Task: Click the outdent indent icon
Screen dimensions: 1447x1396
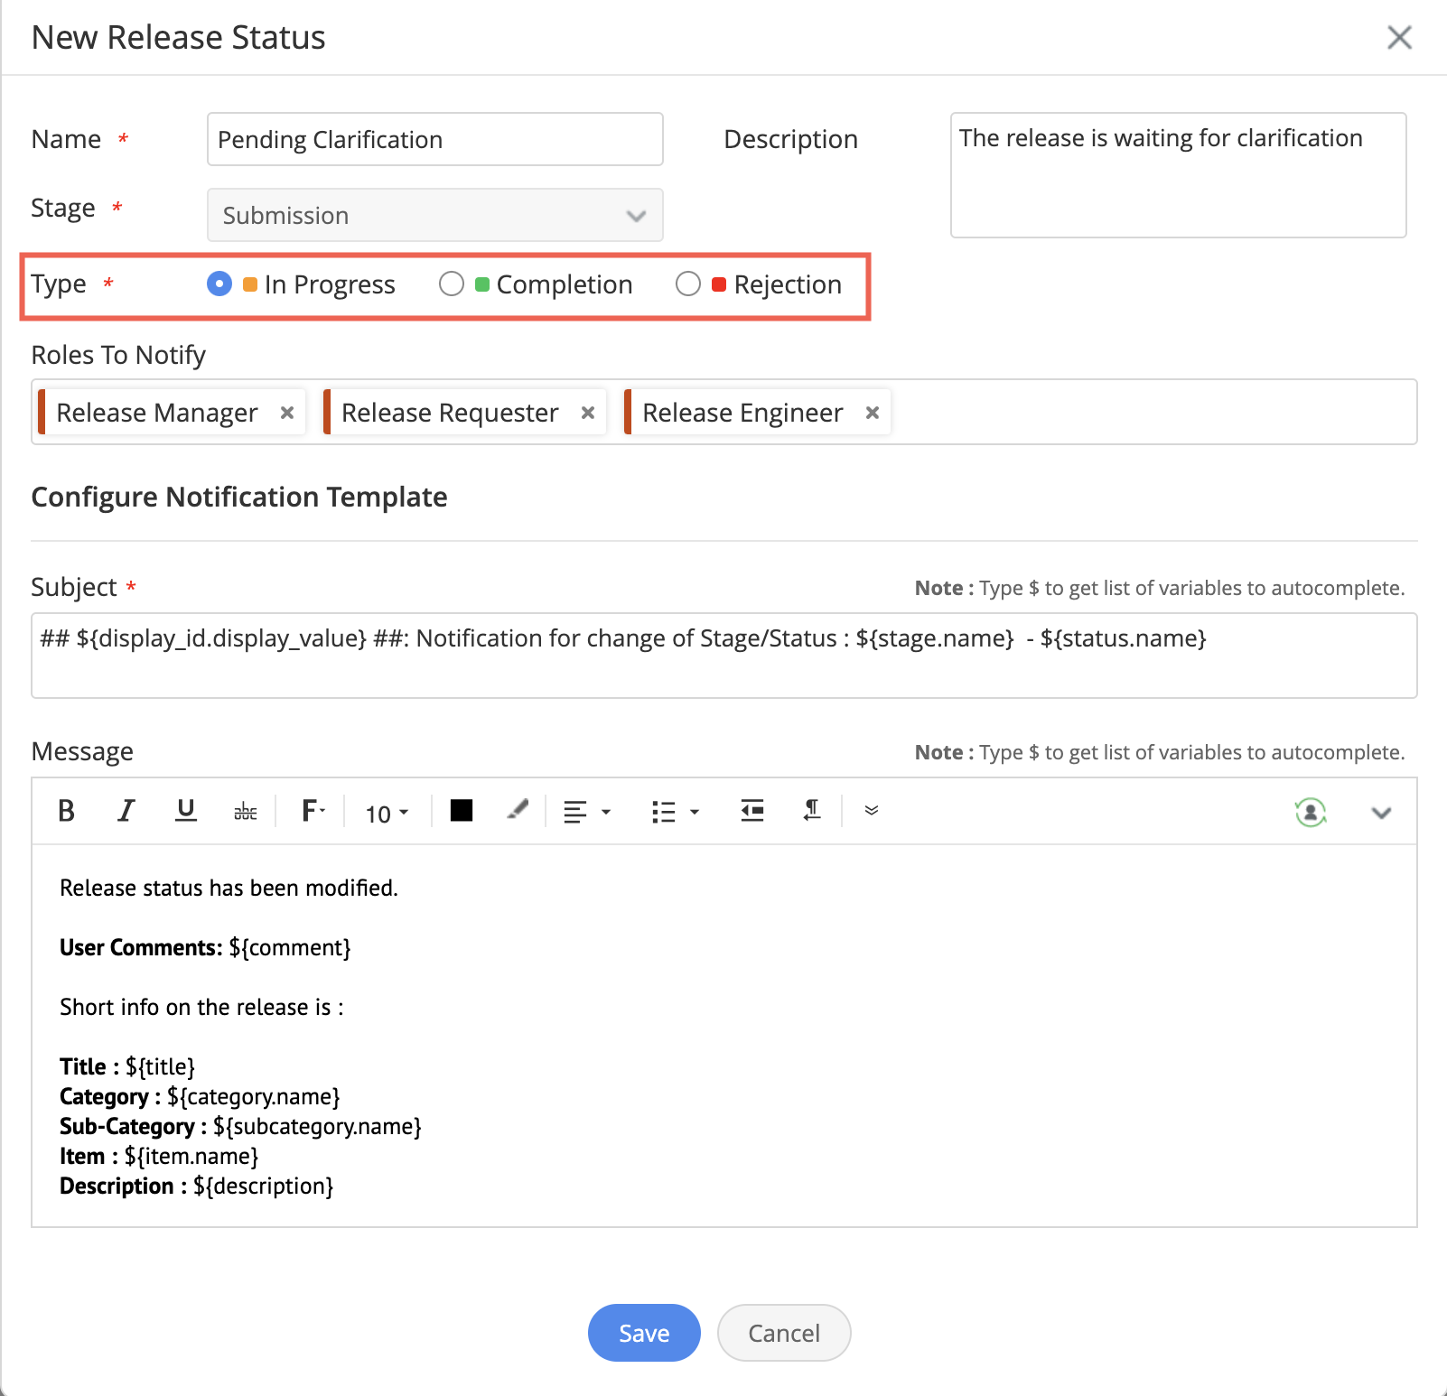Action: [x=752, y=811]
